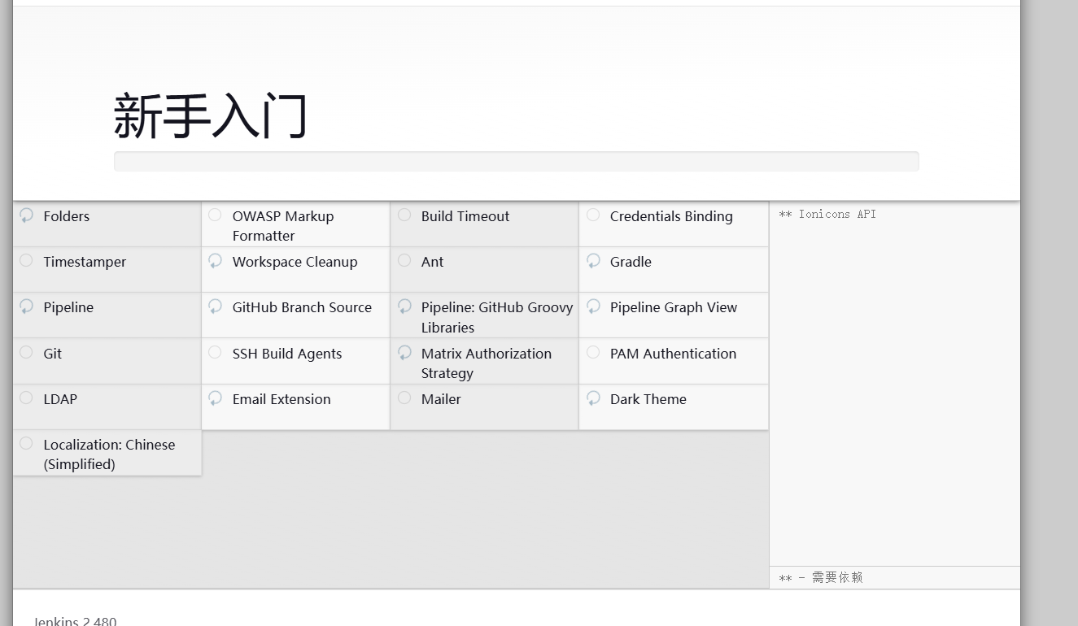Click the spinner icon beside Dark Theme
1078x626 pixels.
click(594, 398)
